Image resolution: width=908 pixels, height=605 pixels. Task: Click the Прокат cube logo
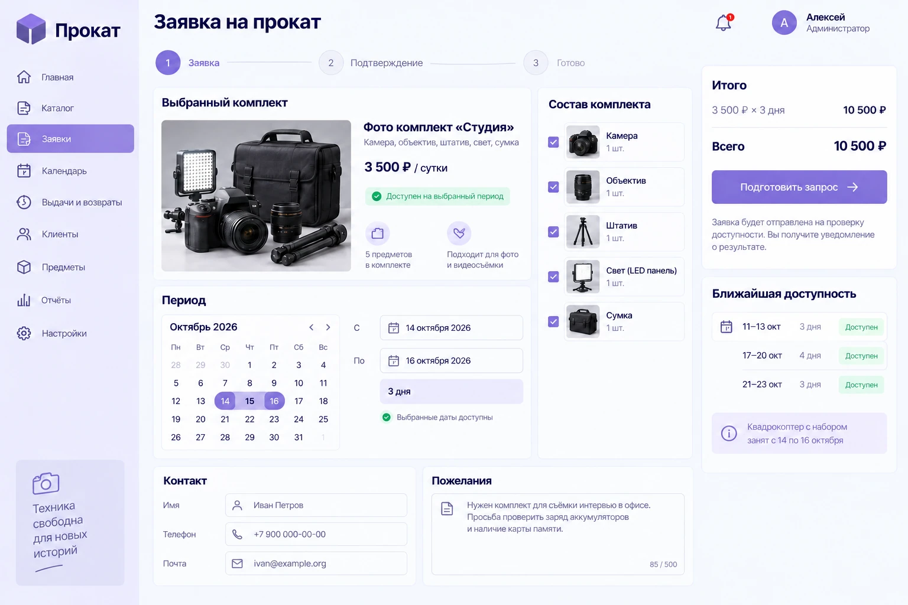[x=31, y=29]
